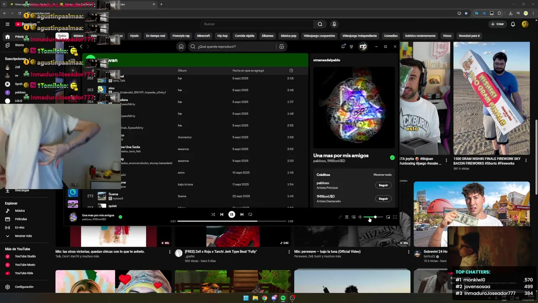Sort by Fecha en que se agregó

tap(248, 71)
